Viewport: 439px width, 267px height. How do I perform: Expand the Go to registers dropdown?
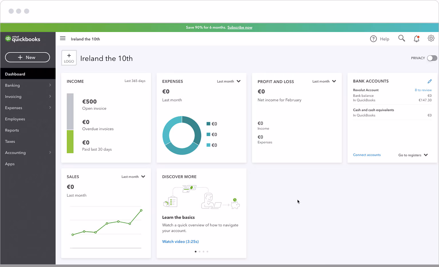click(413, 155)
